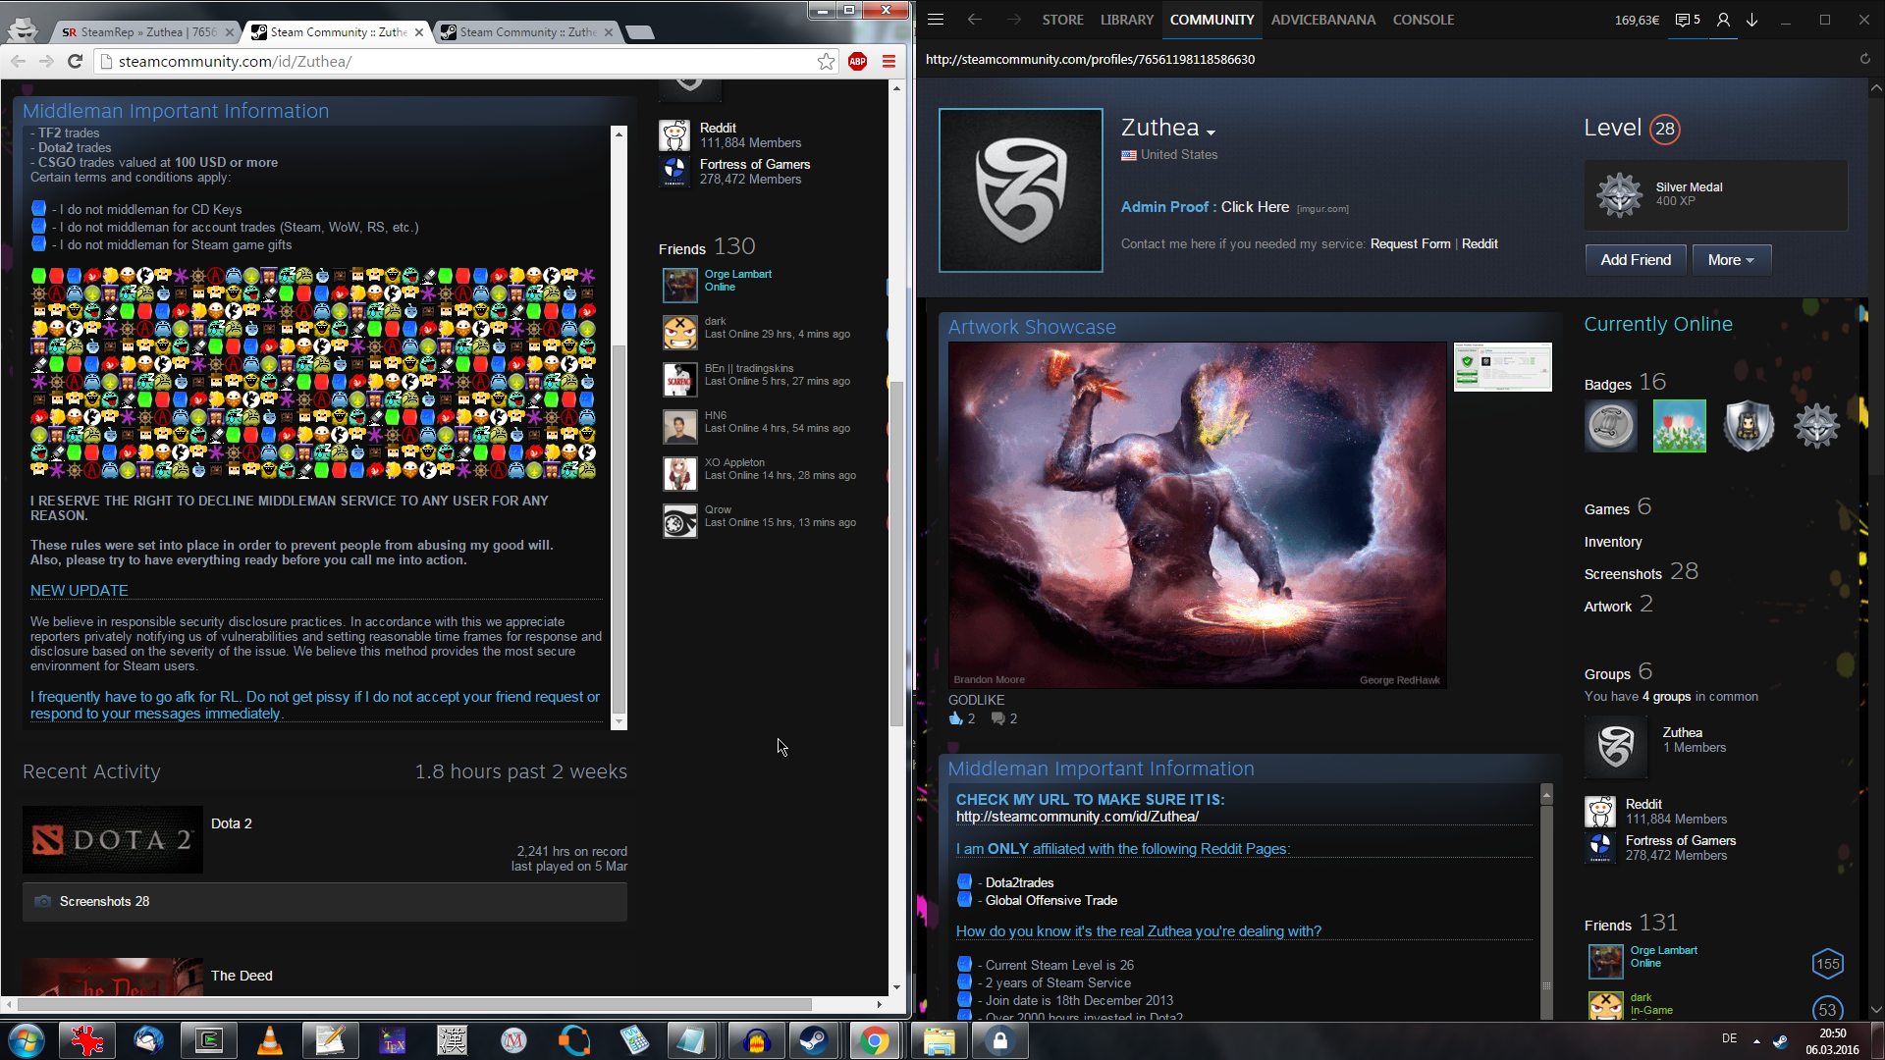Screen dimensions: 1885x1060
Task: Click the Silver Medal badge icon
Action: click(1619, 194)
